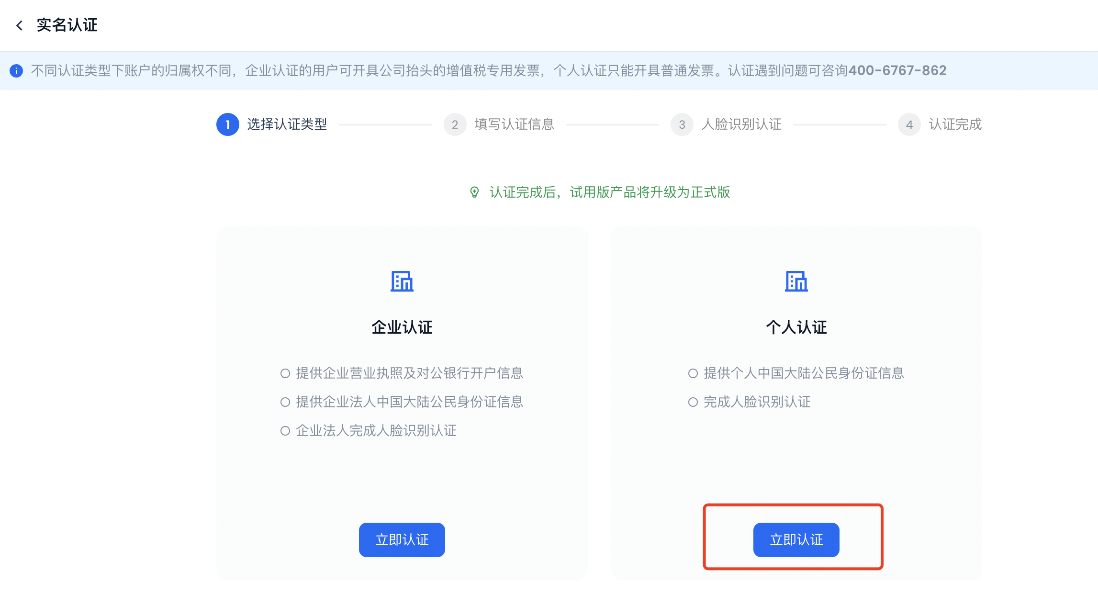The image size is (1098, 606).
Task: Click the building icon above 个人认证
Action: [x=796, y=281]
